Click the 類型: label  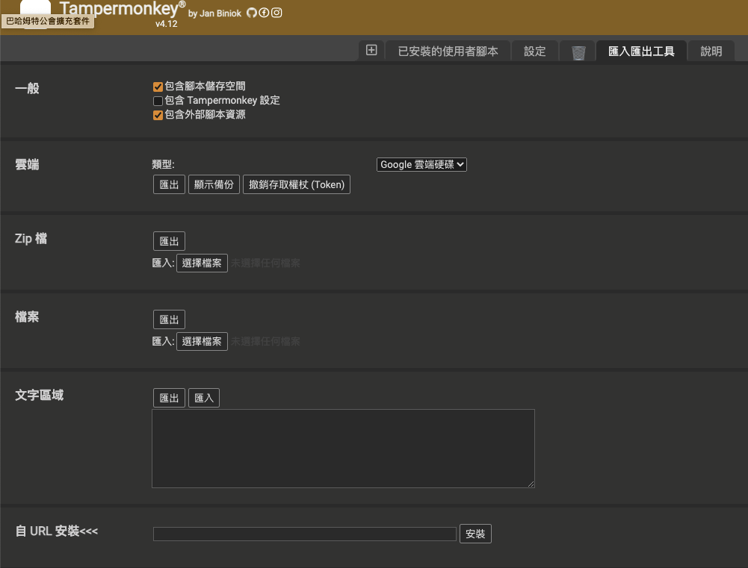pyautogui.click(x=163, y=164)
